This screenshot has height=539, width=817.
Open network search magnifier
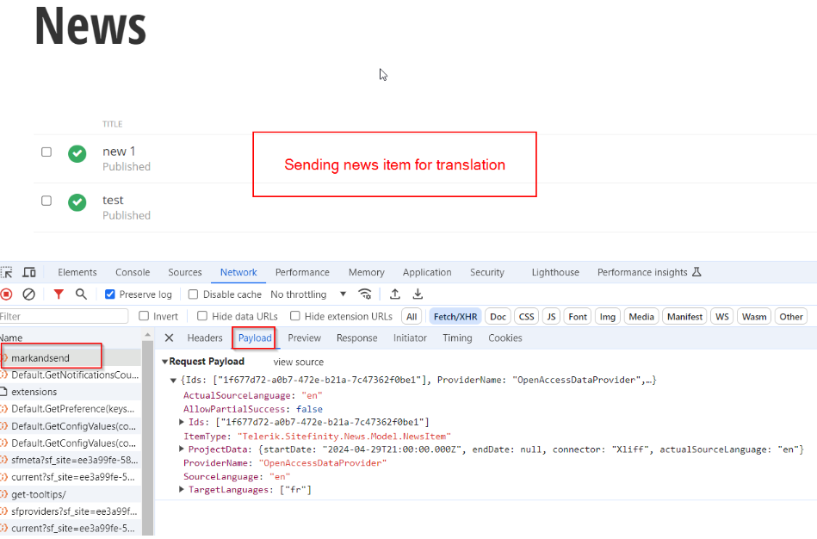(81, 294)
